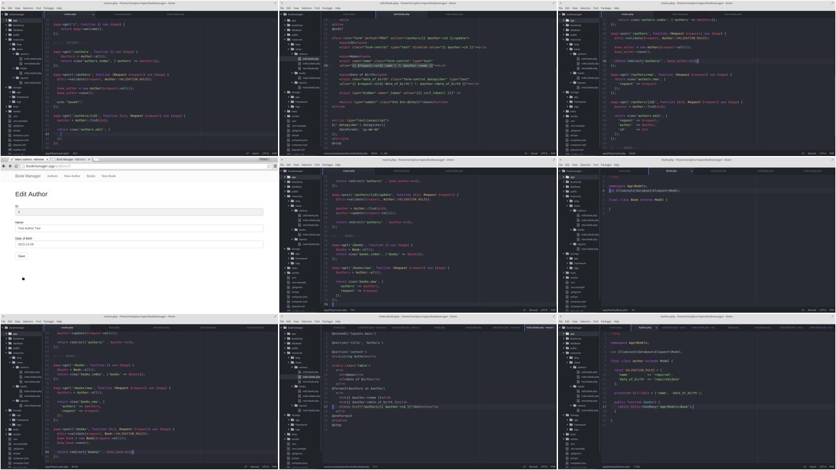Open .gitignore file in Book.php window tree
The height and width of the screenshot is (470, 836).
(574, 292)
